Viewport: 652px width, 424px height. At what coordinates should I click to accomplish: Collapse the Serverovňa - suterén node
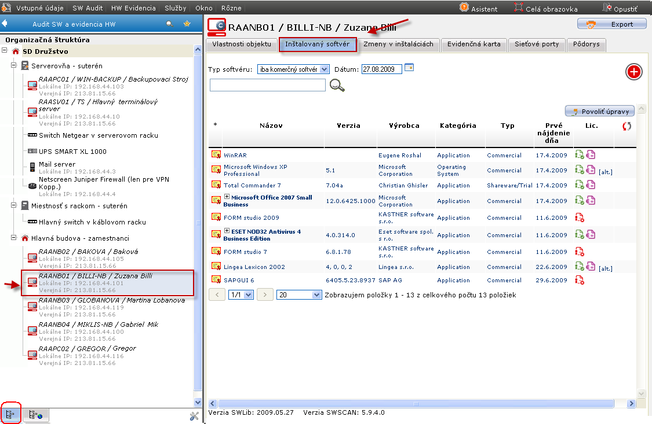(13, 65)
